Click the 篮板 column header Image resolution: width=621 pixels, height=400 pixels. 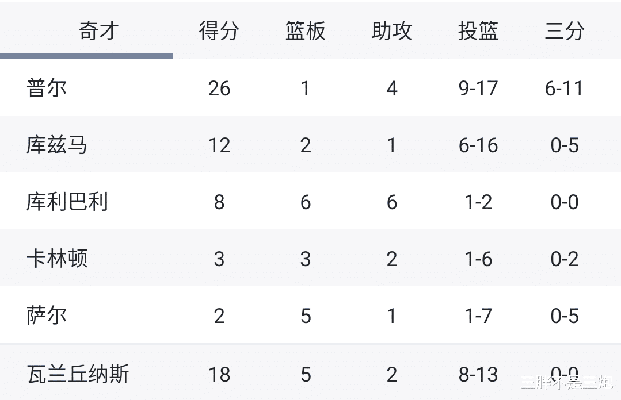click(x=306, y=31)
